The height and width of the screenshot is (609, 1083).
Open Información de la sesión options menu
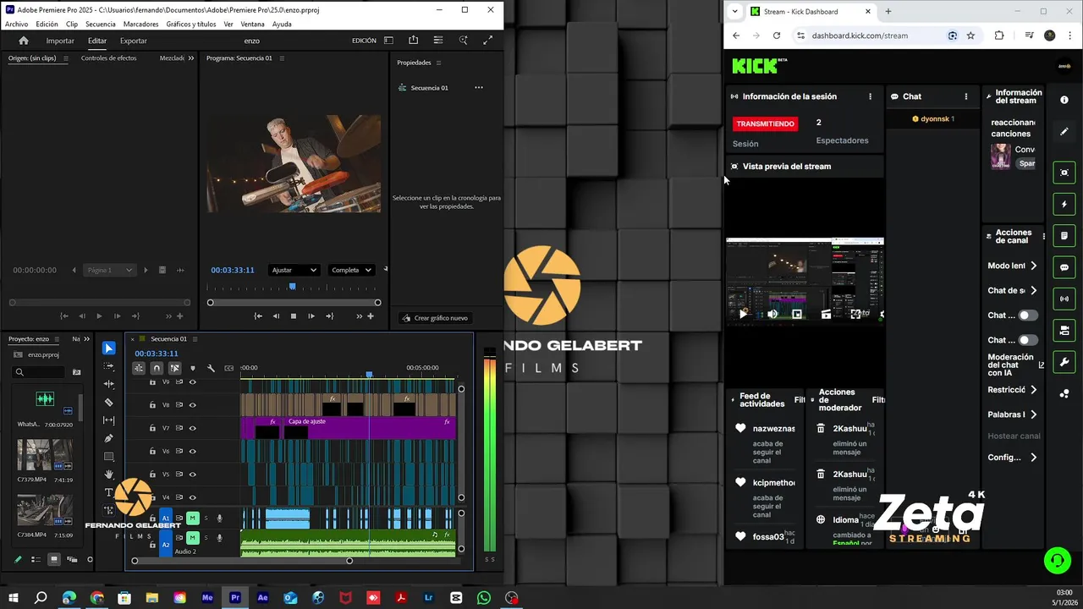pos(870,96)
